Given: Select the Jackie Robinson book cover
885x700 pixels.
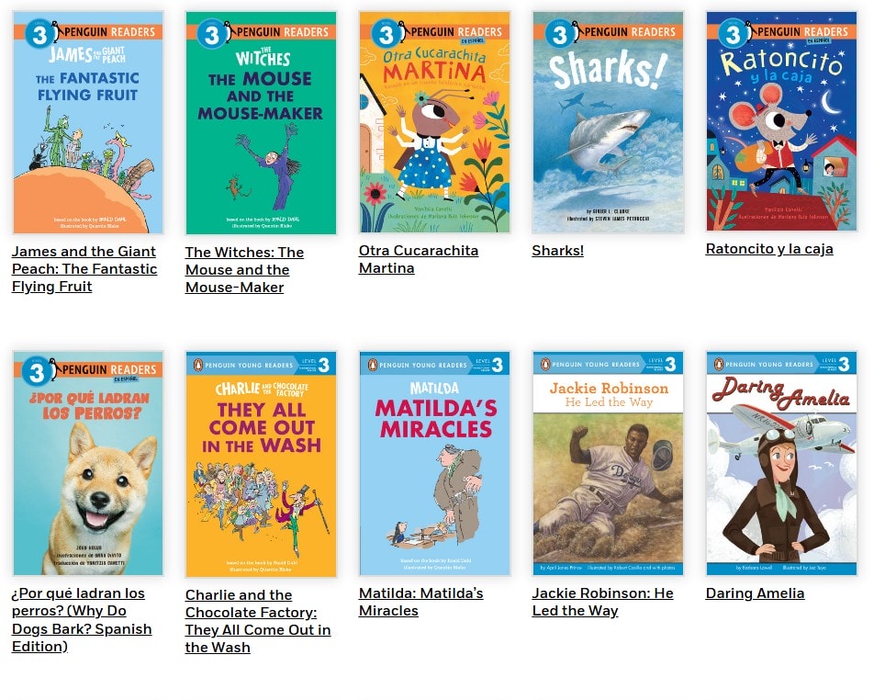Looking at the screenshot, I should 608,463.
